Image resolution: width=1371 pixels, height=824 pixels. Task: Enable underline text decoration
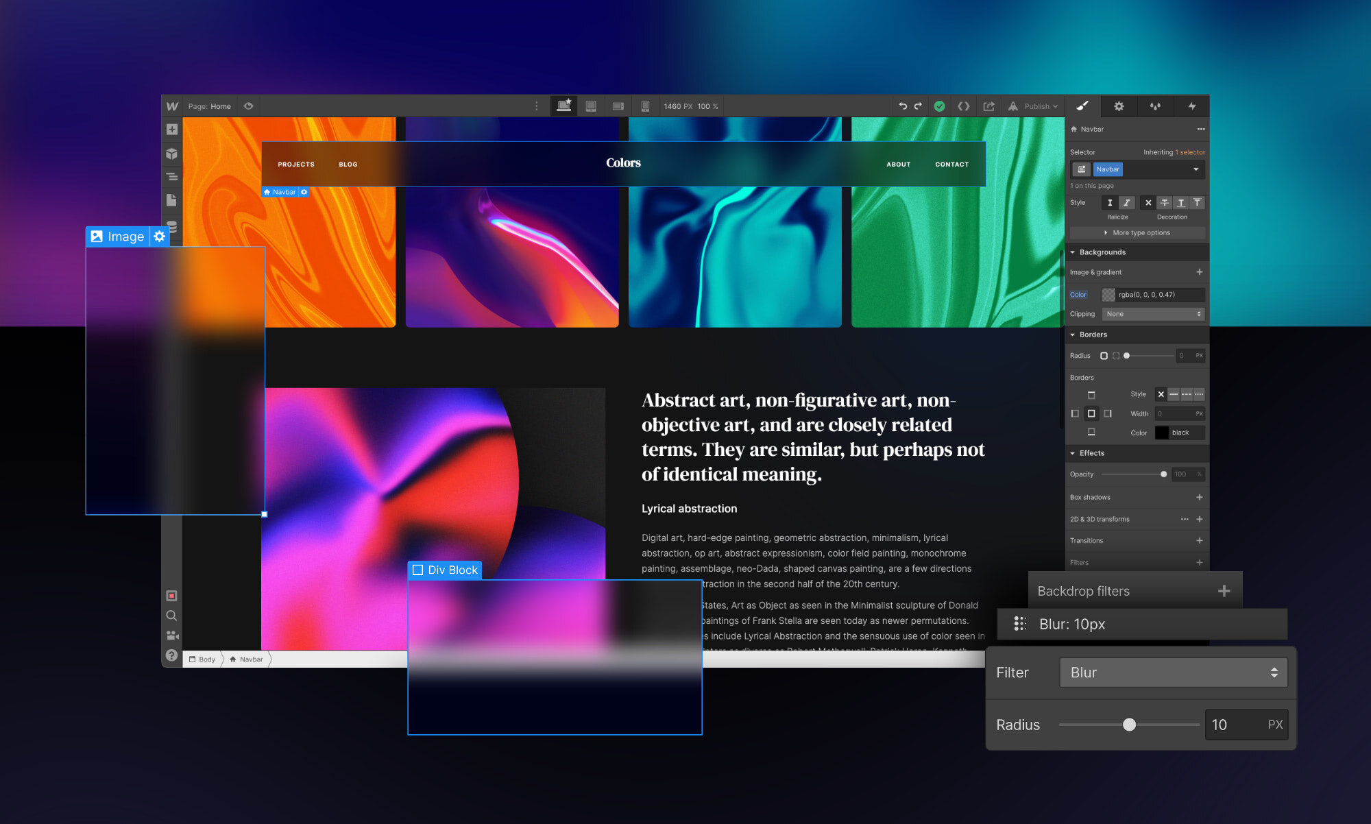pyautogui.click(x=1180, y=203)
